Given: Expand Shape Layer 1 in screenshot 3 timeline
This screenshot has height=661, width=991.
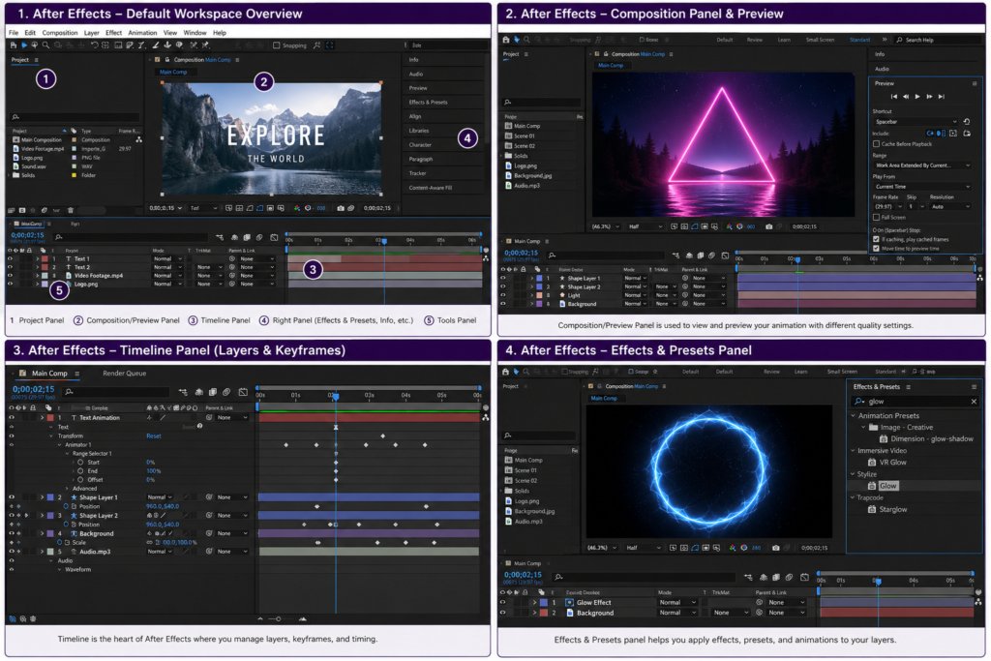Looking at the screenshot, I should [43, 498].
